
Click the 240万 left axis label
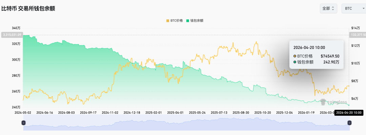point(16,107)
